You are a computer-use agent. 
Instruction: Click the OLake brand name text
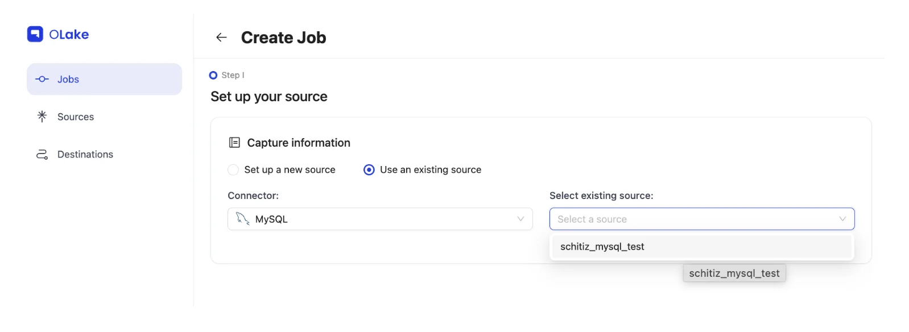pos(69,35)
